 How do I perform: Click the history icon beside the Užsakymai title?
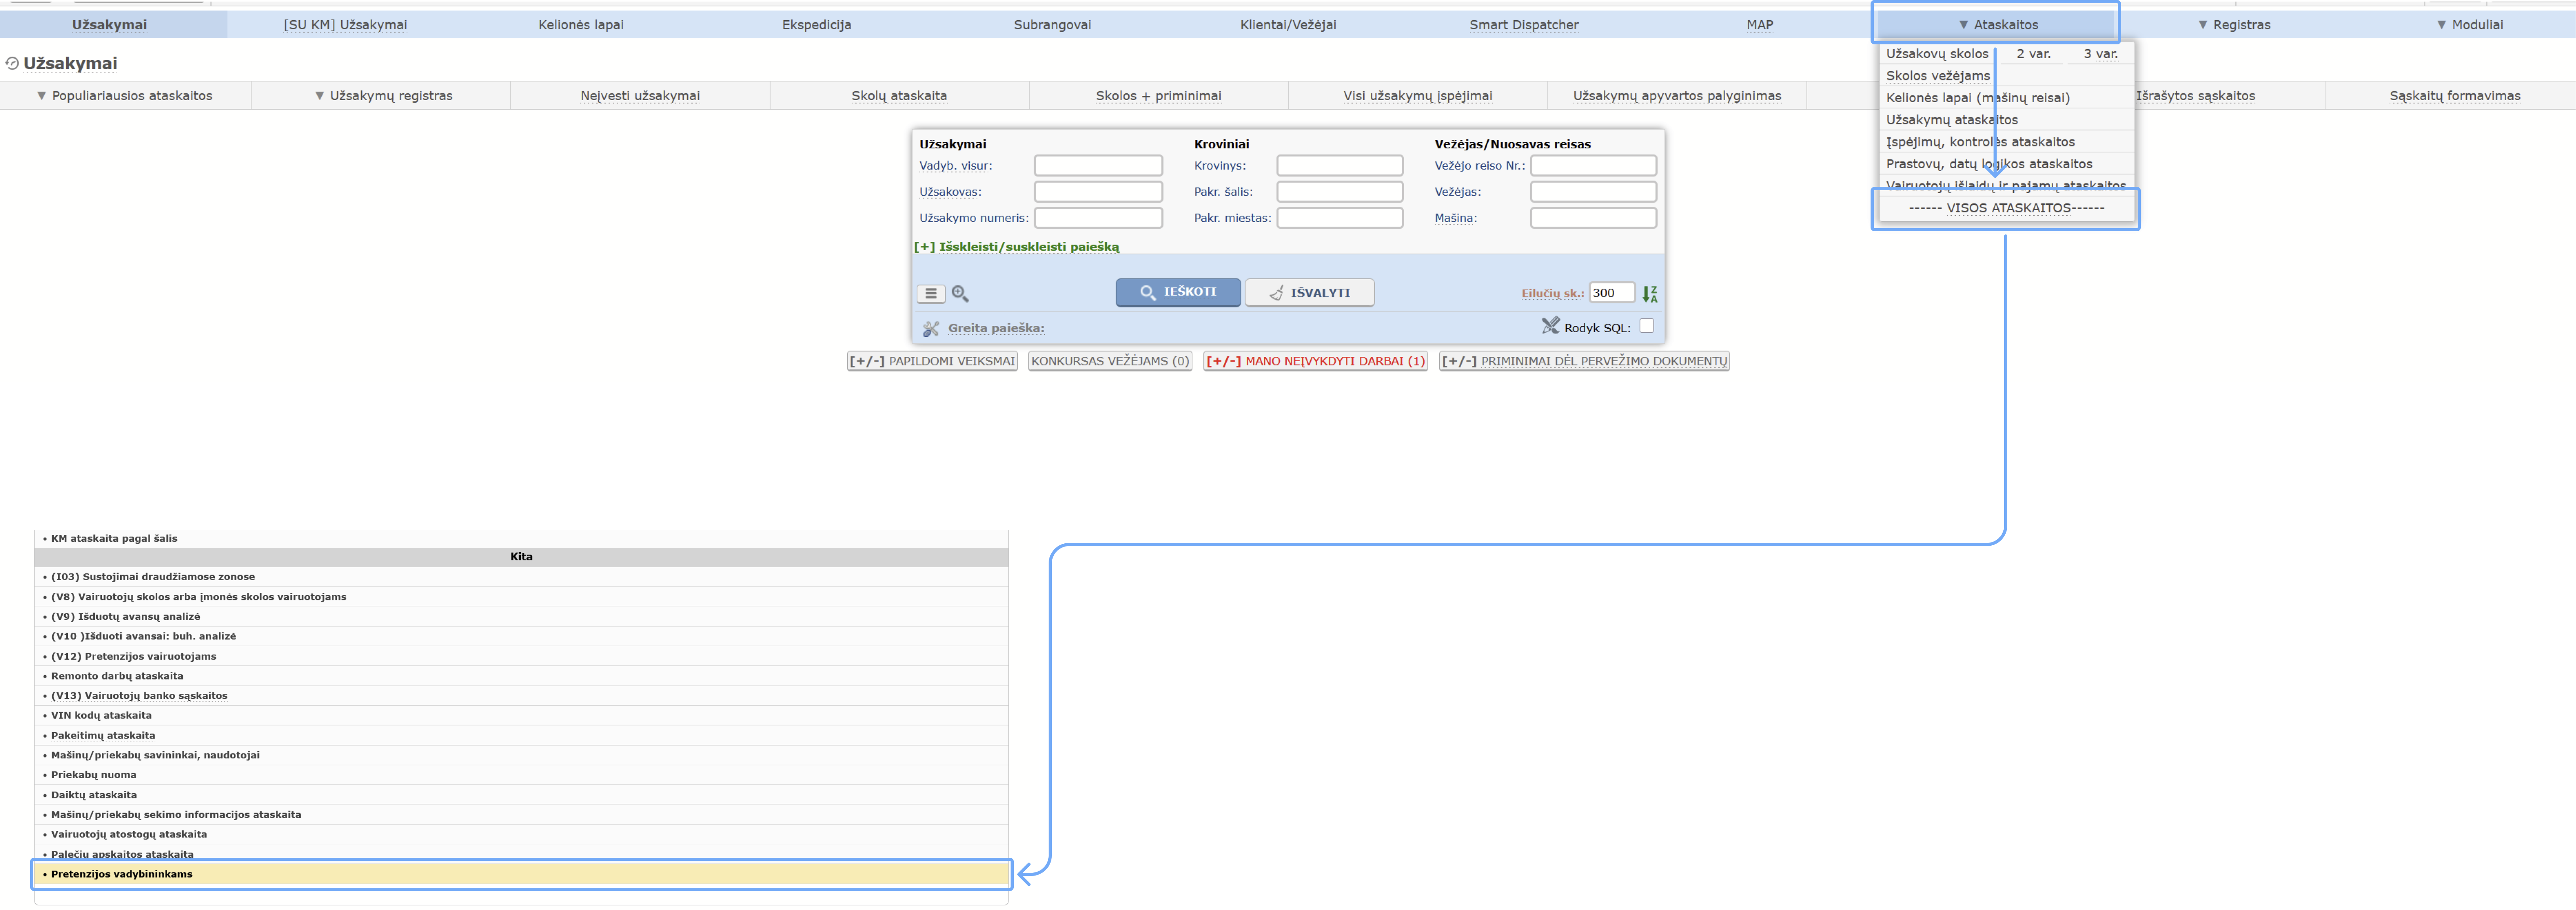[12, 63]
